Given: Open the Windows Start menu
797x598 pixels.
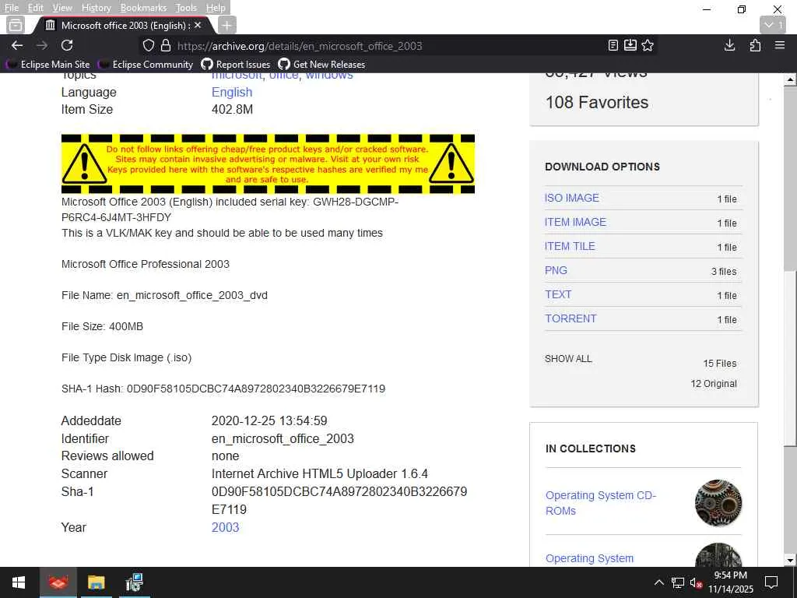Looking at the screenshot, I should pyautogui.click(x=19, y=582).
